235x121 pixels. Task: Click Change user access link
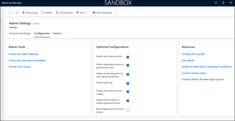(x=20, y=67)
